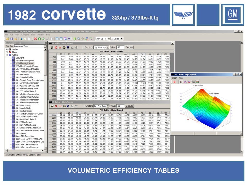Click Execute button in High Speed table

click(129, 106)
